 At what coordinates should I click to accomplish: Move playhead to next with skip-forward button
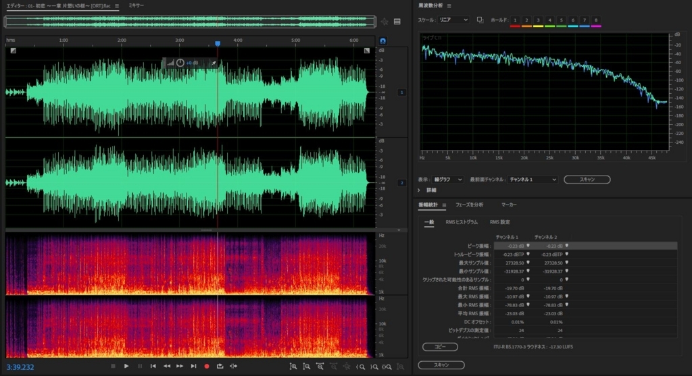click(193, 367)
